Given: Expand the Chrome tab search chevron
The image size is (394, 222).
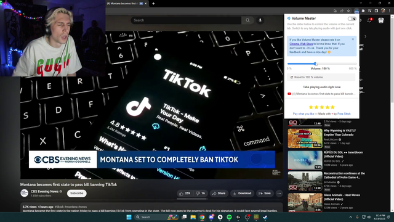Looking at the screenshot, I should (x=361, y=3).
